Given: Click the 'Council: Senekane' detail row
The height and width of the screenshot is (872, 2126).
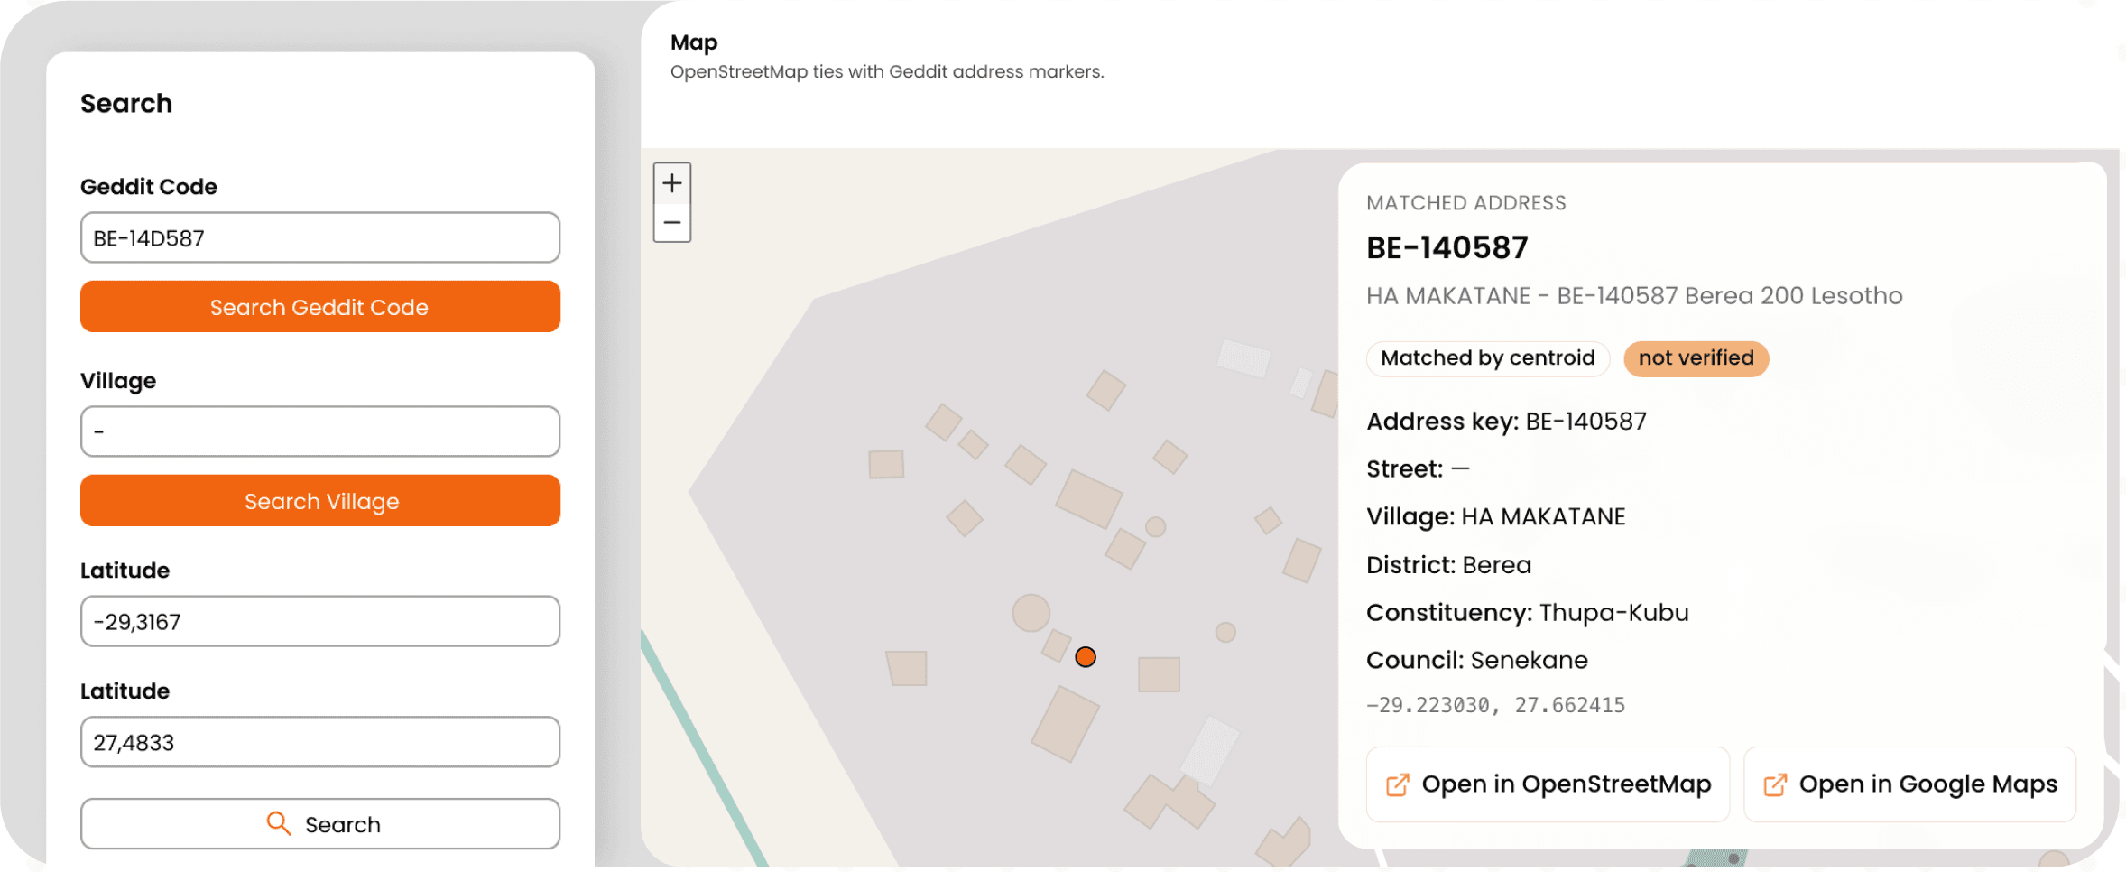Looking at the screenshot, I should tap(1477, 661).
